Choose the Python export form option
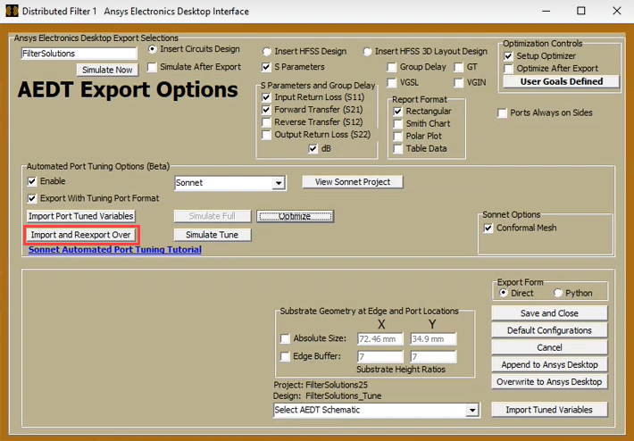 (558, 293)
